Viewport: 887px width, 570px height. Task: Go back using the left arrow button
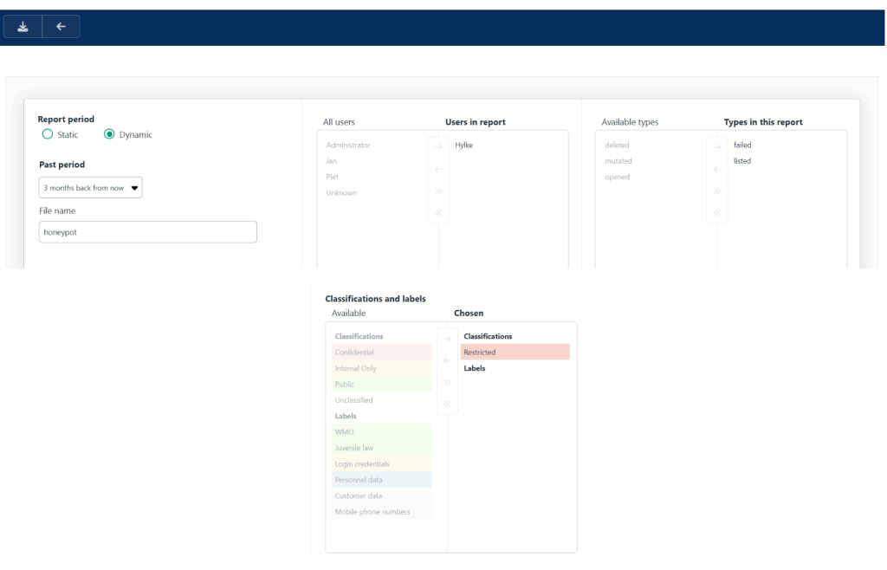pos(62,27)
